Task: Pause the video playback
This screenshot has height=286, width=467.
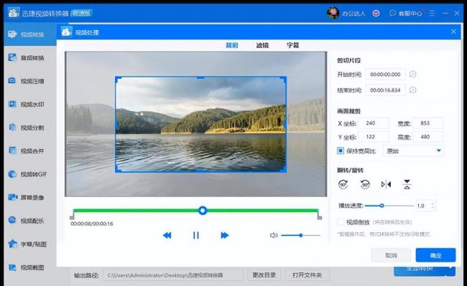Action: coord(195,235)
